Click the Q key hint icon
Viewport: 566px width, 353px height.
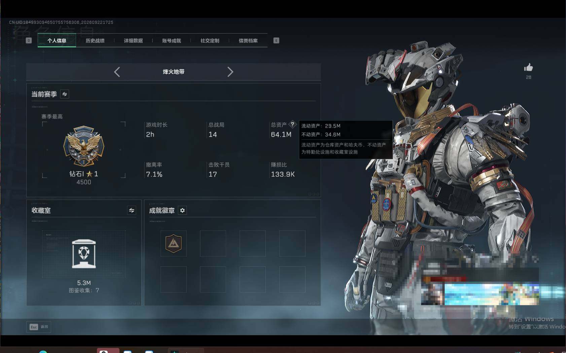pos(29,41)
